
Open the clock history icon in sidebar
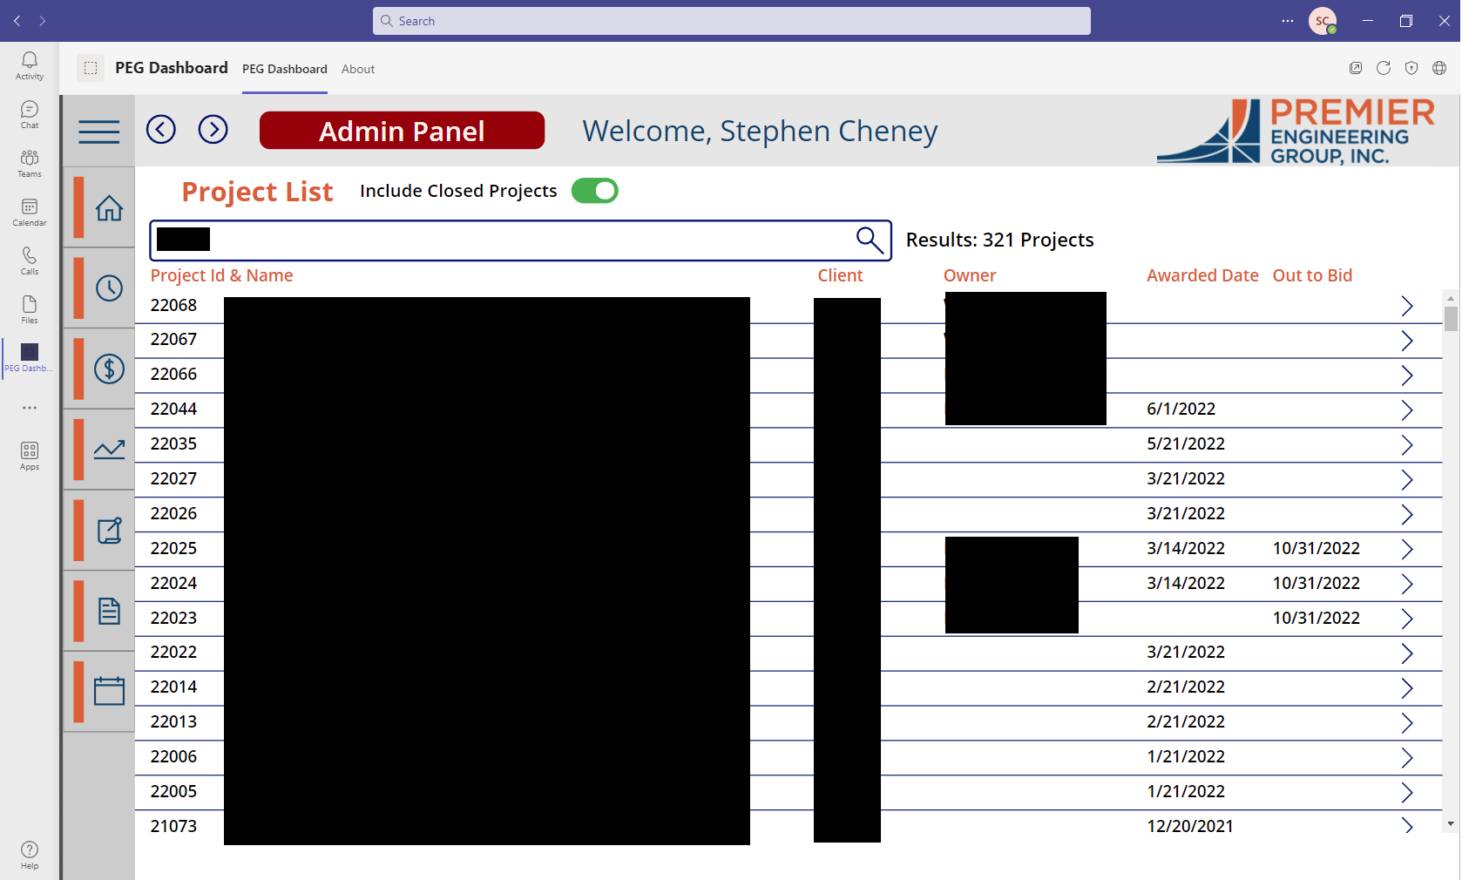[x=110, y=288]
